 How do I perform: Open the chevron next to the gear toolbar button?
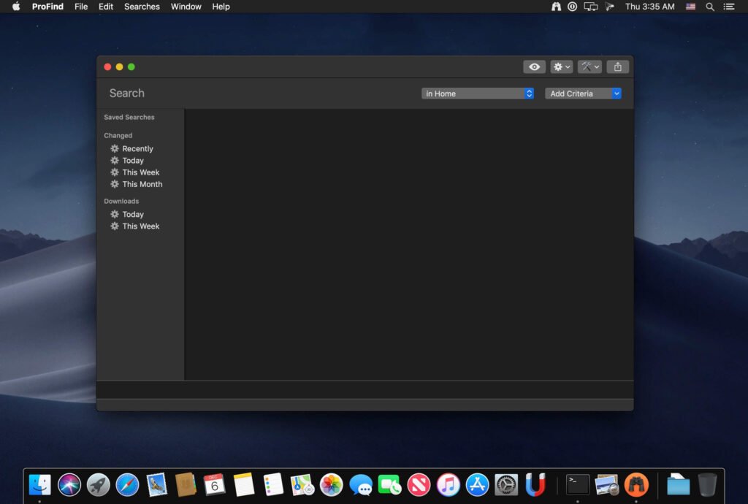coord(566,66)
